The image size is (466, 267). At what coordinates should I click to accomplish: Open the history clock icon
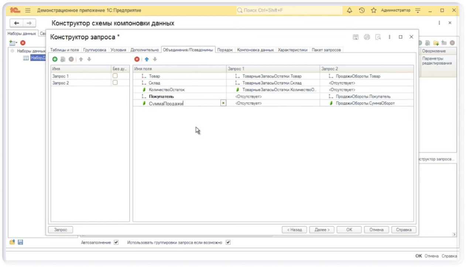[362, 10]
